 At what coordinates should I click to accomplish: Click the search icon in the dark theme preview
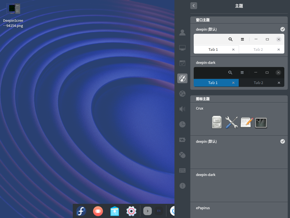click(230, 72)
